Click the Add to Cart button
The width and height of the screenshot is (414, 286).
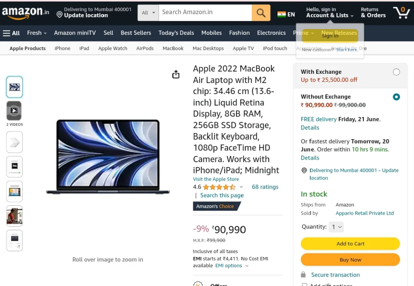(350, 244)
